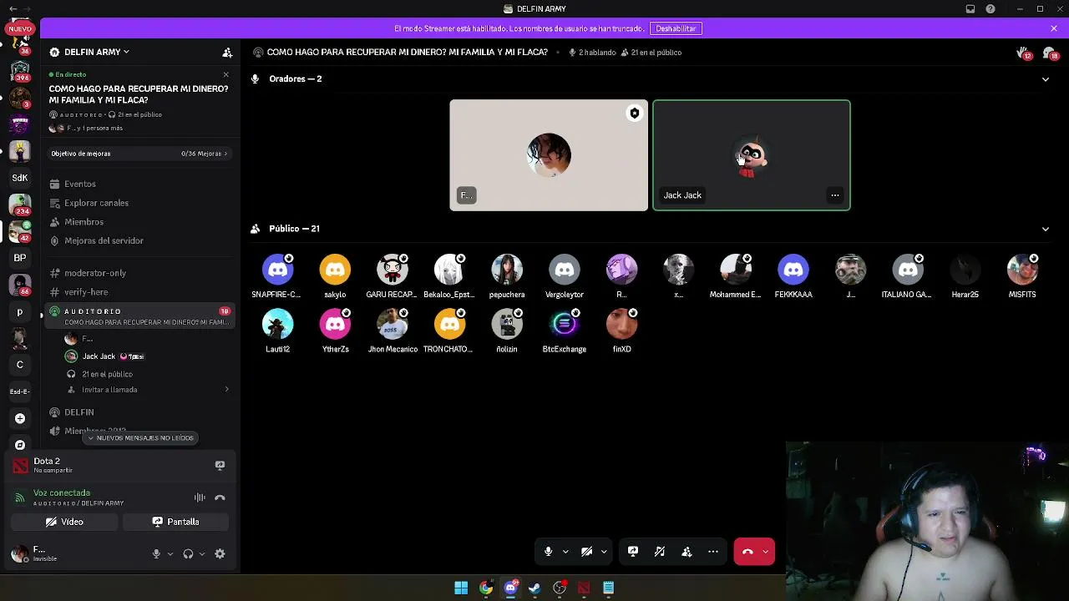This screenshot has width=1069, height=601.
Task: Move to audience icon in call controls
Action: (x=686, y=552)
